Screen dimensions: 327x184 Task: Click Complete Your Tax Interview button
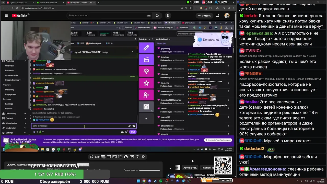coord(218,140)
